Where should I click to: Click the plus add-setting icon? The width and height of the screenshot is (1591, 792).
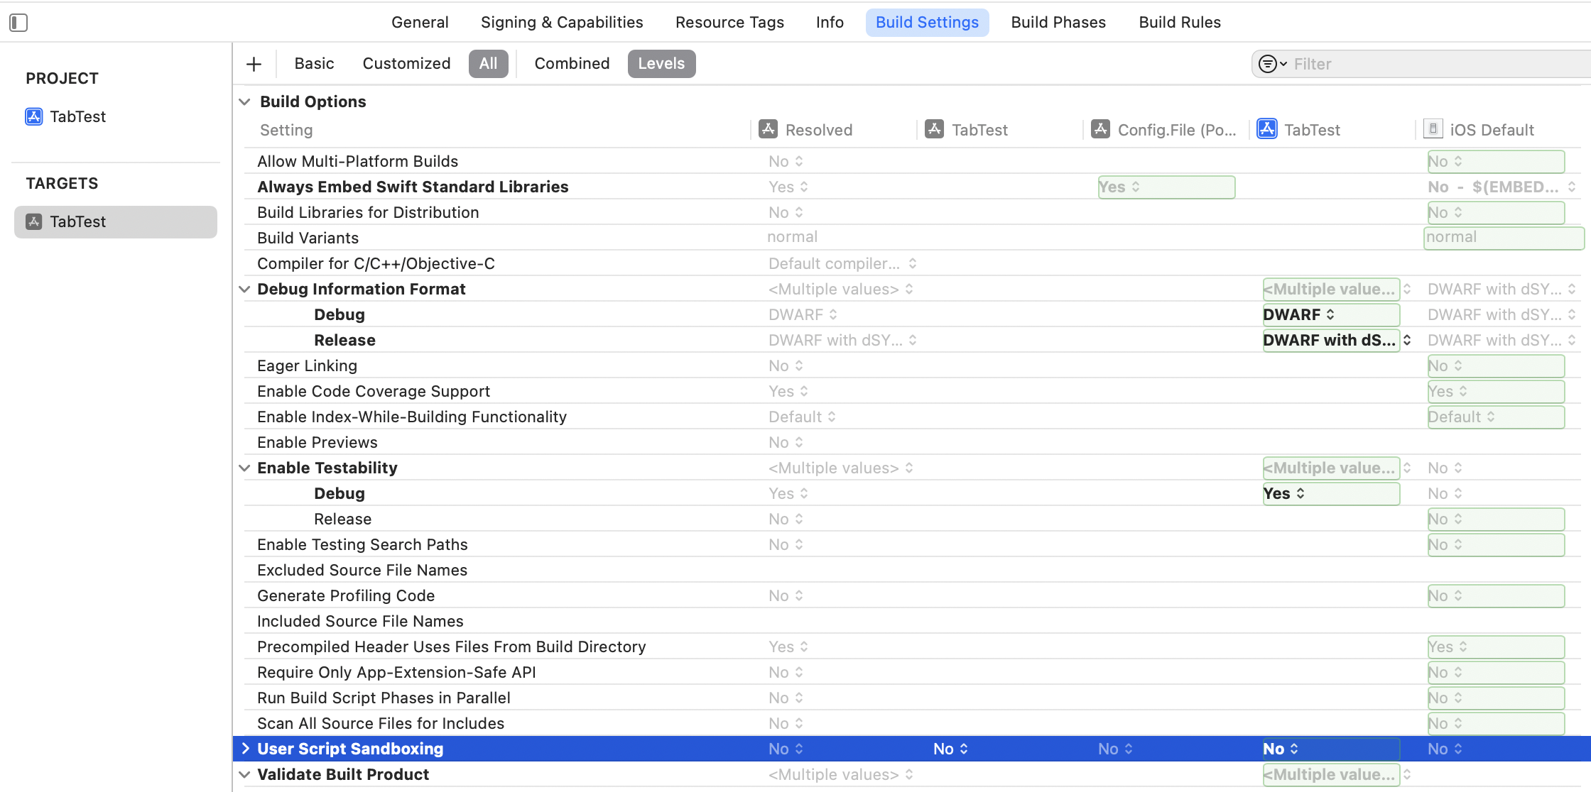click(x=254, y=64)
